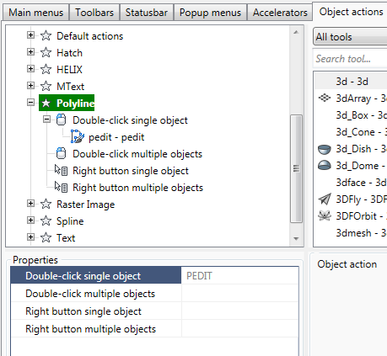Select Right button multiple objects tree item
387x356 pixels.
pos(137,188)
